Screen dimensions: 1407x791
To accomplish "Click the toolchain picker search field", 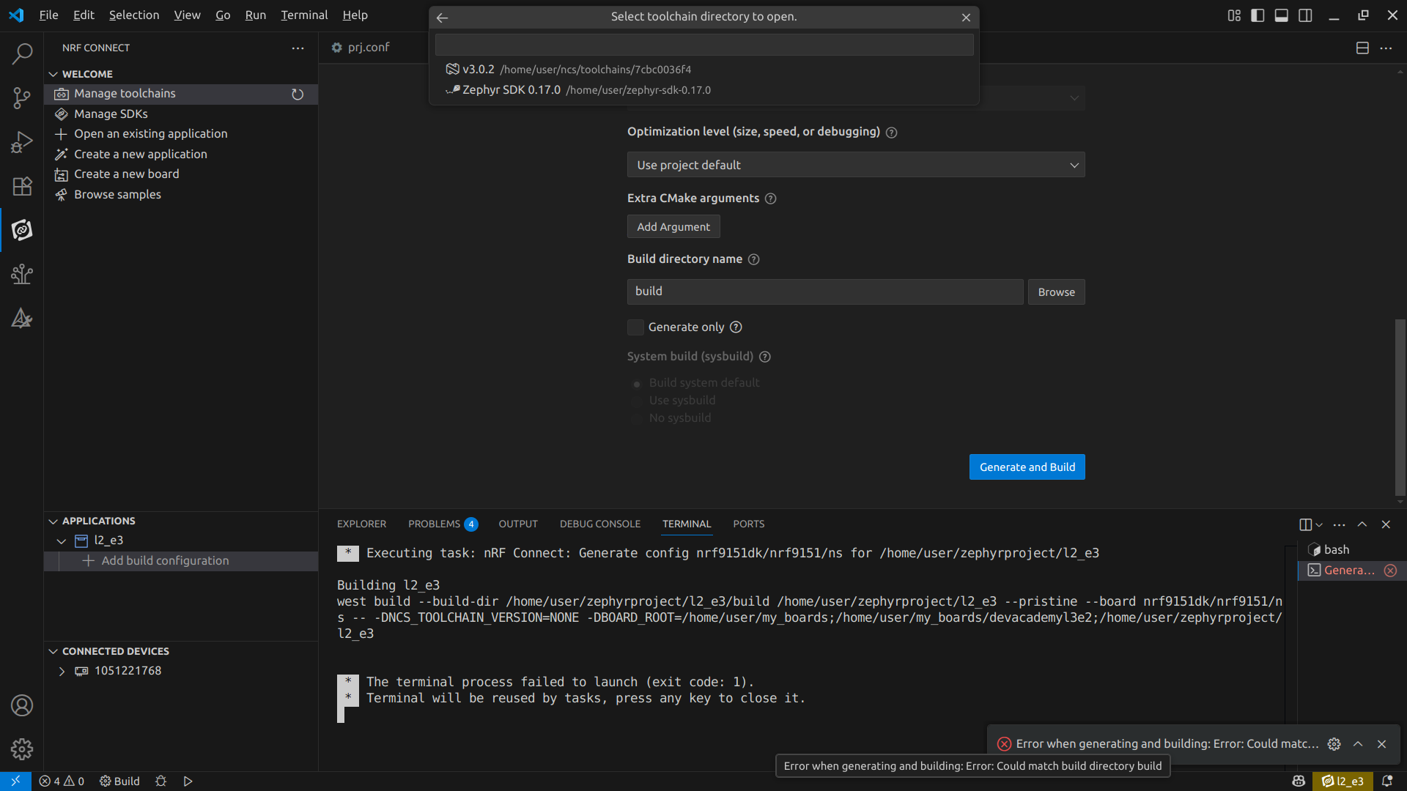I will coord(703,45).
